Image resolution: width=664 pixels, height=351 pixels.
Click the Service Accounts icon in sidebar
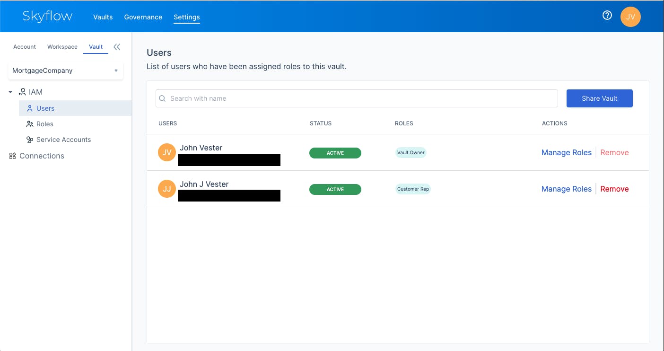[x=29, y=140]
